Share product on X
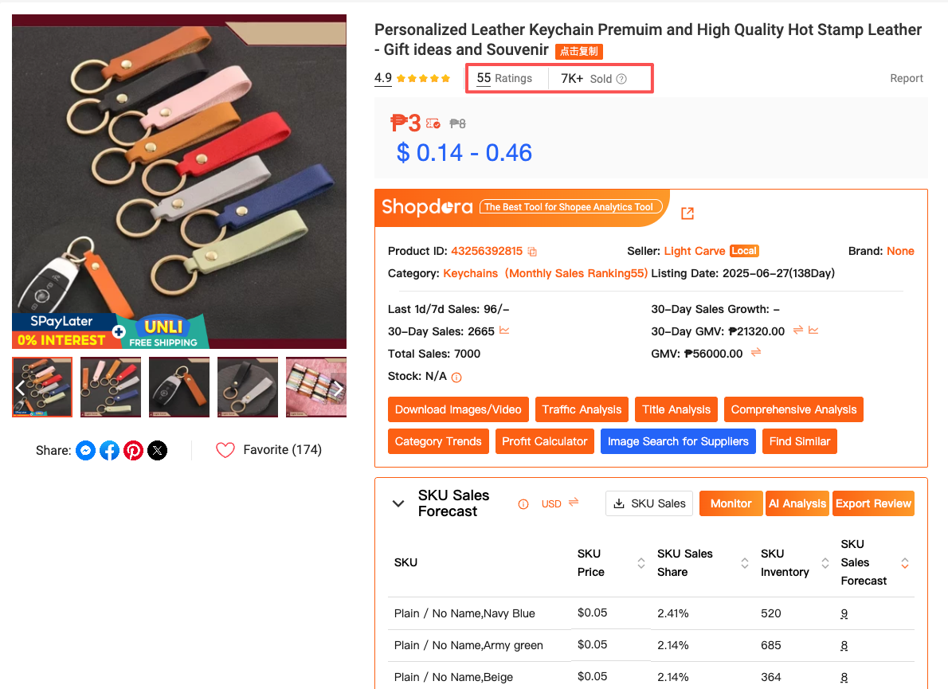Viewport: 948px width, 689px height. [158, 451]
